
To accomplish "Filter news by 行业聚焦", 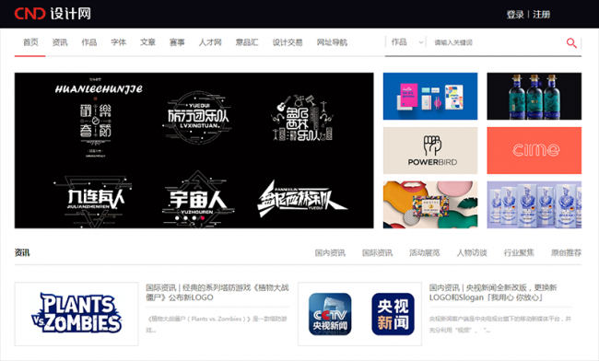I will pyautogui.click(x=519, y=252).
